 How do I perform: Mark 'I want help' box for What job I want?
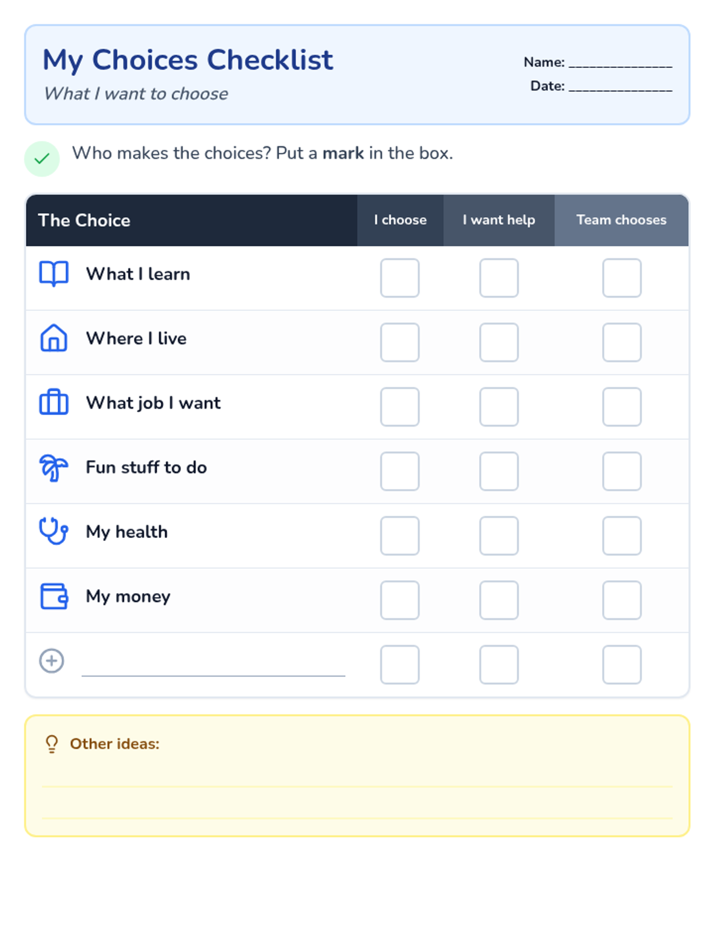[x=499, y=407]
